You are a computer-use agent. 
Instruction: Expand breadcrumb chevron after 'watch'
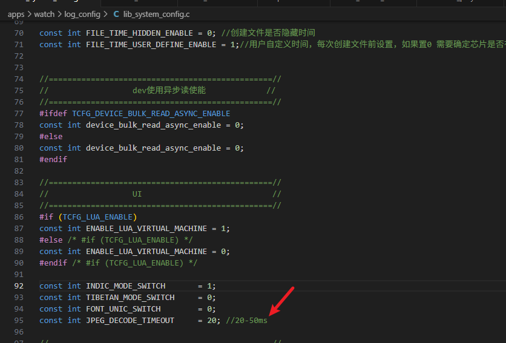click(59, 15)
